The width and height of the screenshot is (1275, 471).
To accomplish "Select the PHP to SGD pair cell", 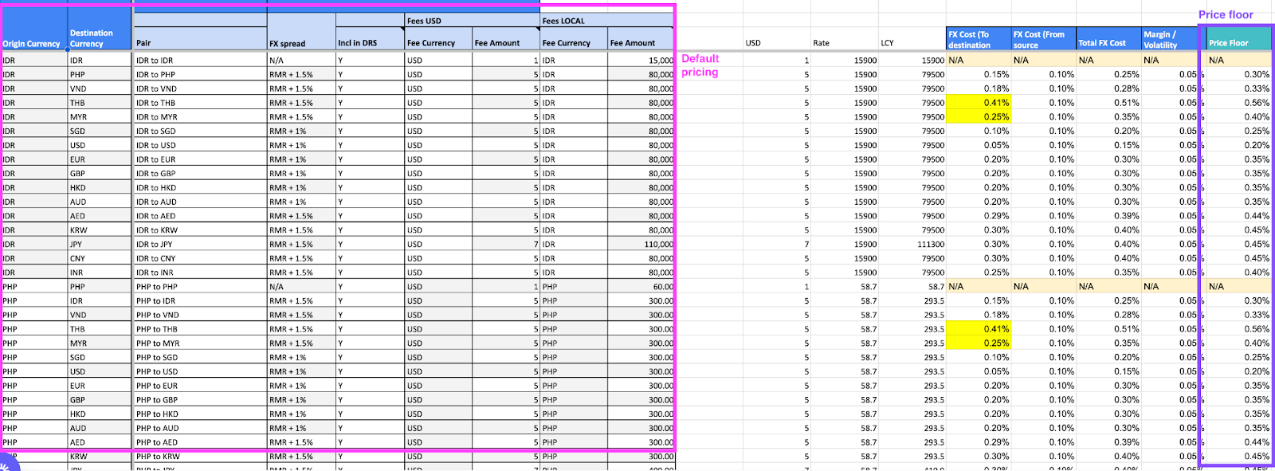I will point(200,357).
